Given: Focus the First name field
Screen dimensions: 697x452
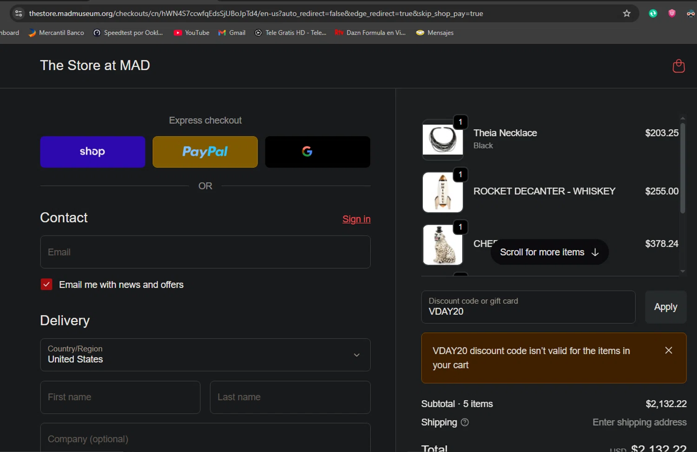Looking at the screenshot, I should click(x=120, y=397).
